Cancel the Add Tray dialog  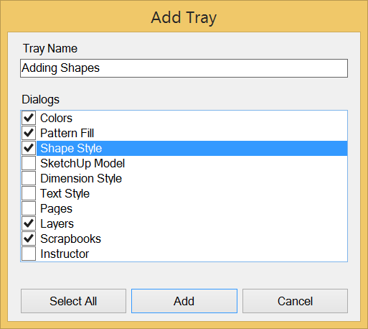click(x=295, y=301)
